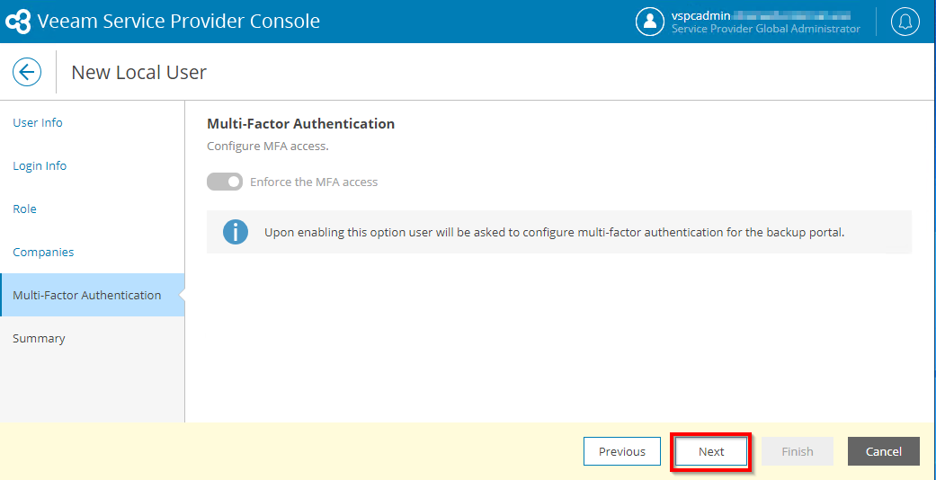Click Service Provider Global Administrator text
This screenshot has width=936, height=480.
pos(766,29)
